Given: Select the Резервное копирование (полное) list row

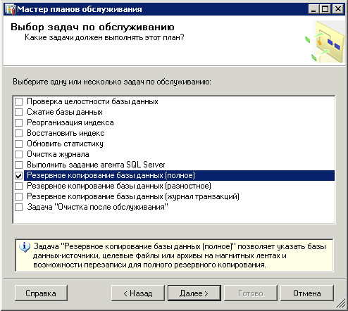Looking at the screenshot, I should pos(180,175).
